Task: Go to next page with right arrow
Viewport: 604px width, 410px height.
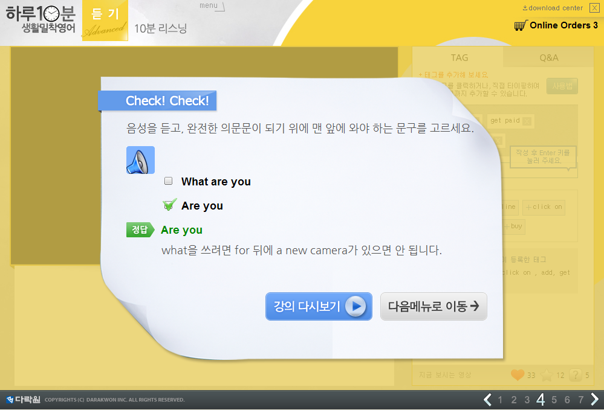Action: click(594, 399)
